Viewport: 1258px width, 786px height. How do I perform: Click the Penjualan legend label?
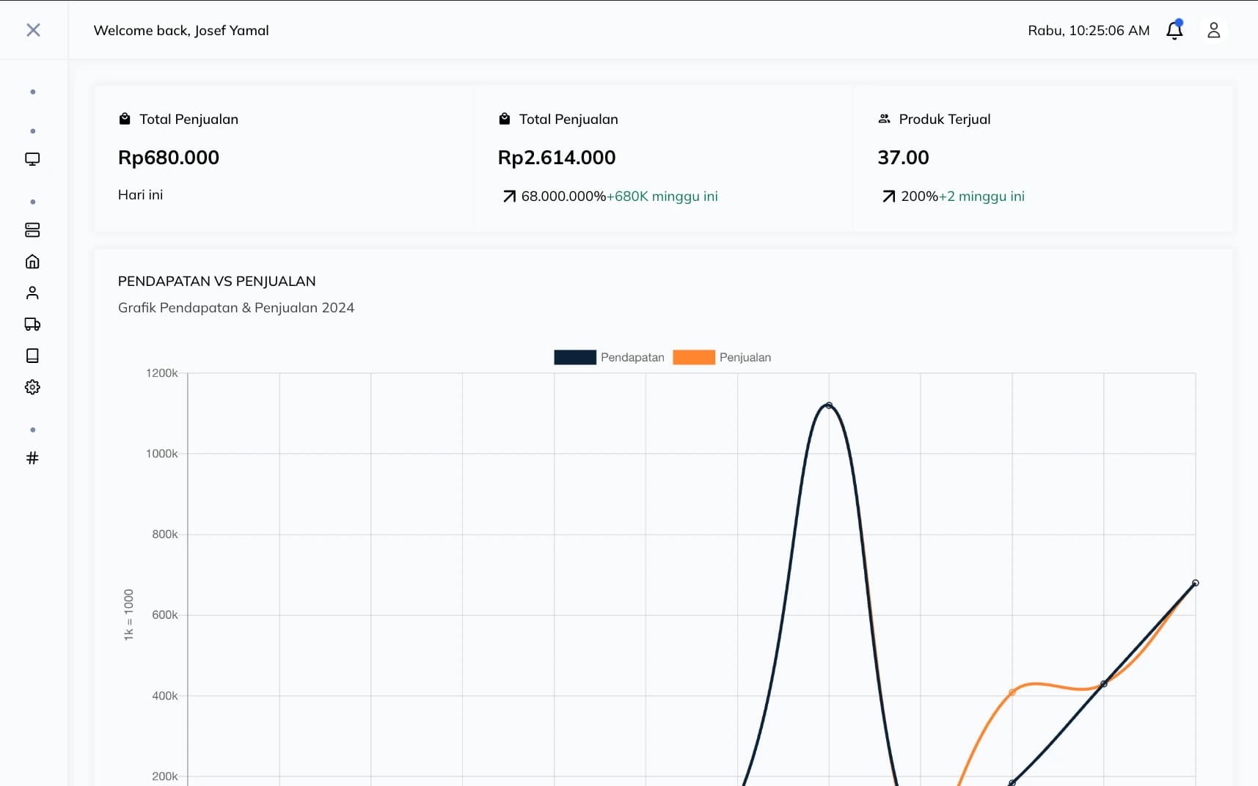coord(745,357)
